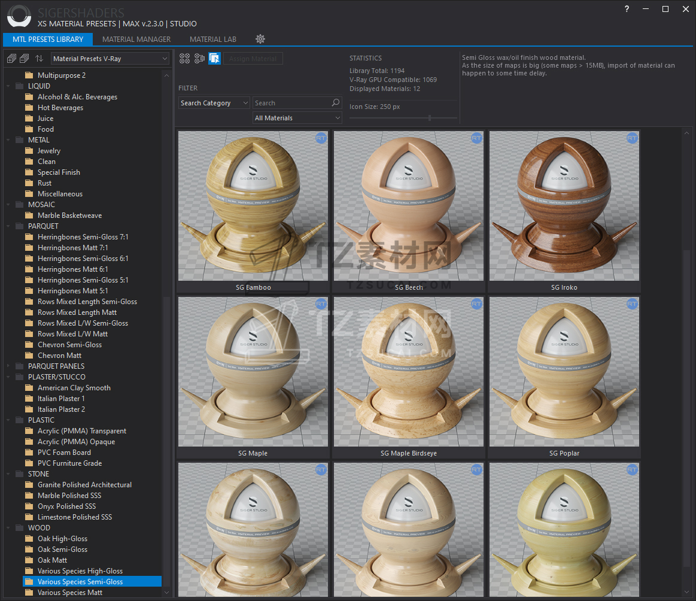Screen dimensions: 696x601
Task: Click the material grid scroll-down arrow
Action: [686, 592]
